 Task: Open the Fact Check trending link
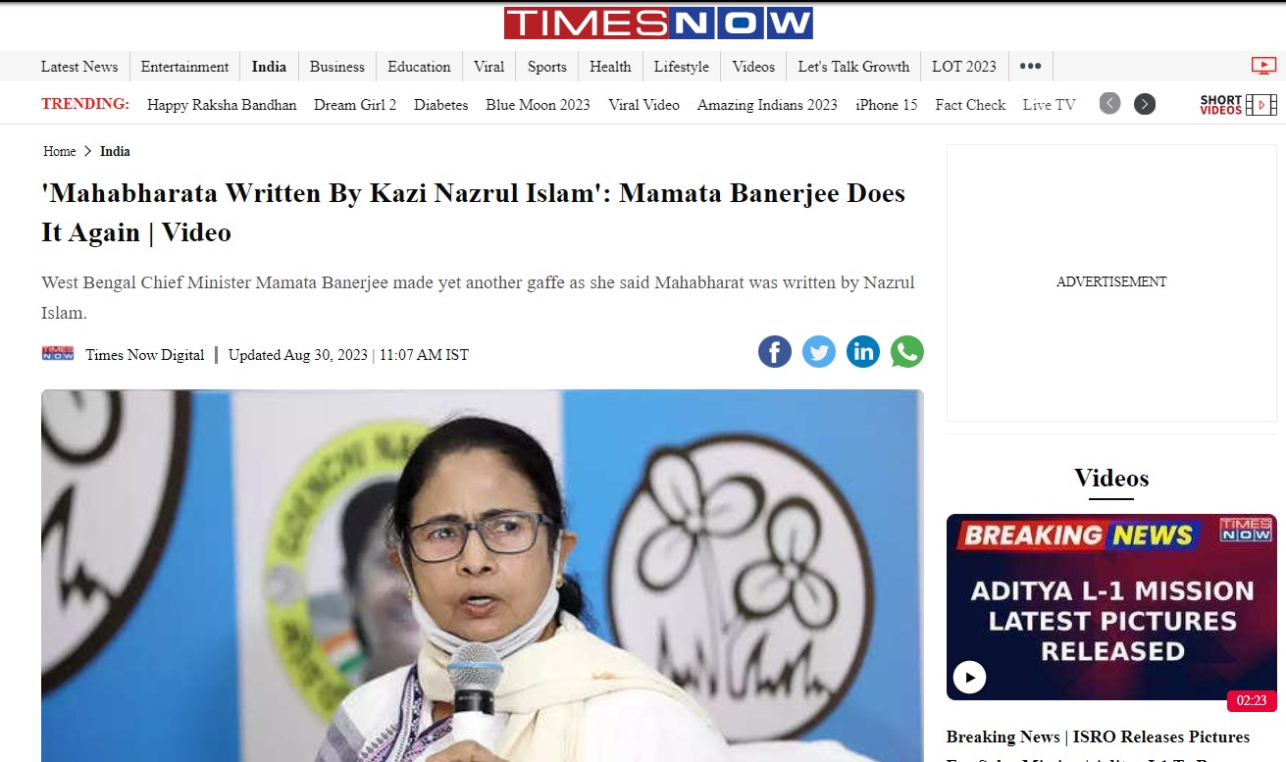point(970,105)
